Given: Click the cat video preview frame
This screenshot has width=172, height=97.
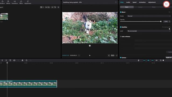Looking at the screenshot, I should click(90, 28).
